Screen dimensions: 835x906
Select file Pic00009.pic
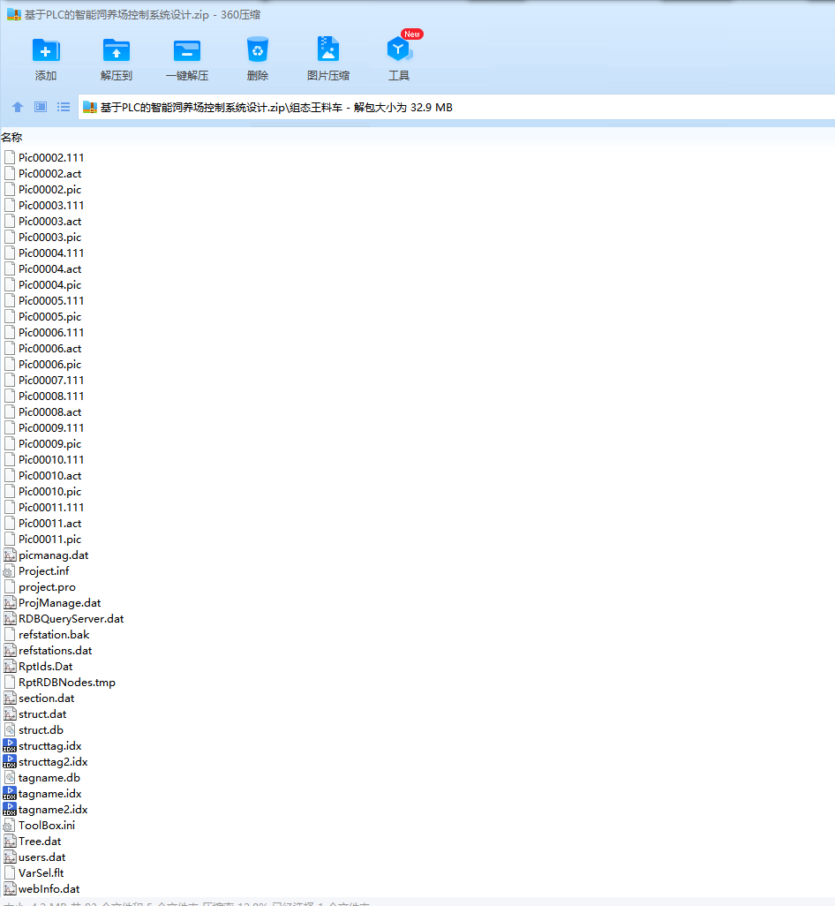tap(42, 444)
